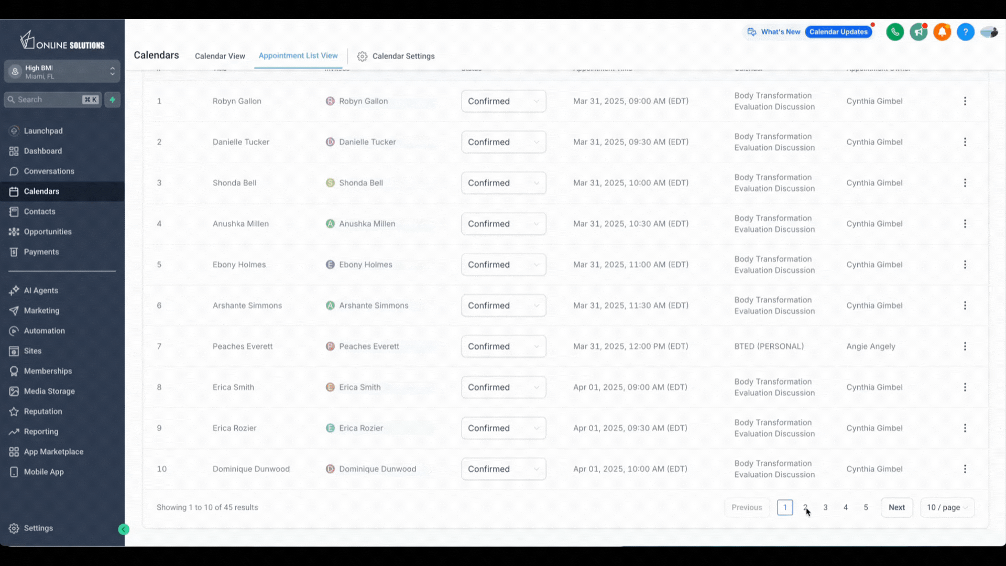Open the orange notifications bell
This screenshot has height=566, width=1006.
tap(942, 32)
